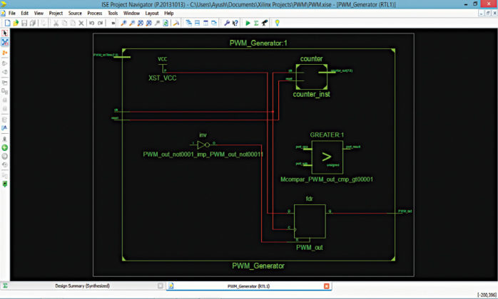Click the first zoom magnifier icon
The image size is (498, 299).
(123, 23)
